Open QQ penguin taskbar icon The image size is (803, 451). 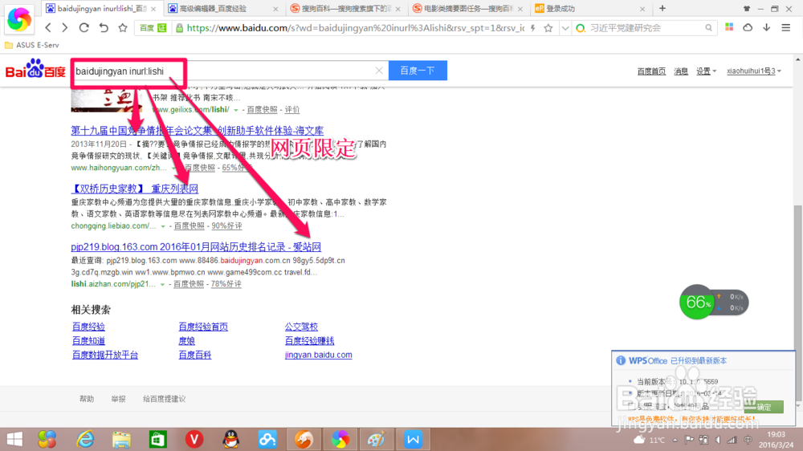point(231,439)
